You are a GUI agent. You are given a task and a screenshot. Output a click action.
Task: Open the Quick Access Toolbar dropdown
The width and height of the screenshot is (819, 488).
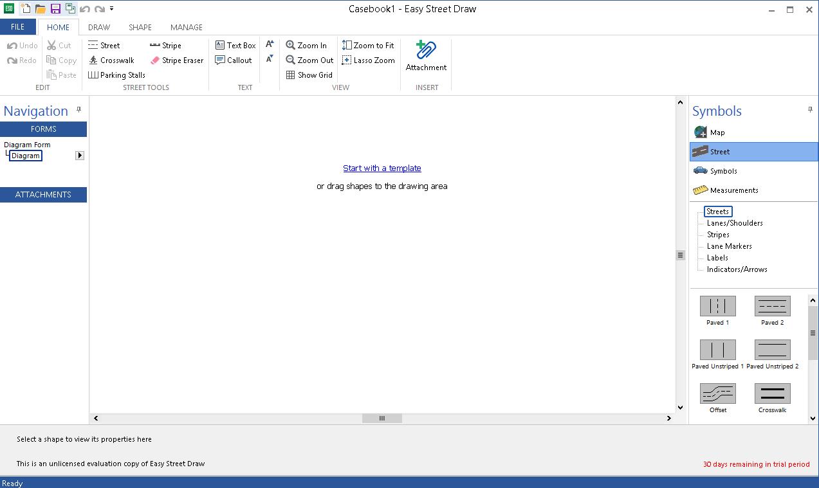click(112, 9)
